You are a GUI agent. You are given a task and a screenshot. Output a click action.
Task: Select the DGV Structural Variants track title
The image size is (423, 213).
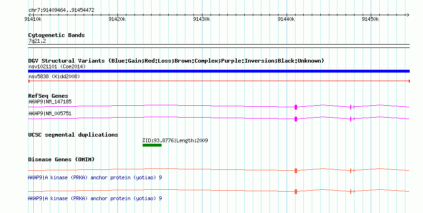pyautogui.click(x=176, y=61)
